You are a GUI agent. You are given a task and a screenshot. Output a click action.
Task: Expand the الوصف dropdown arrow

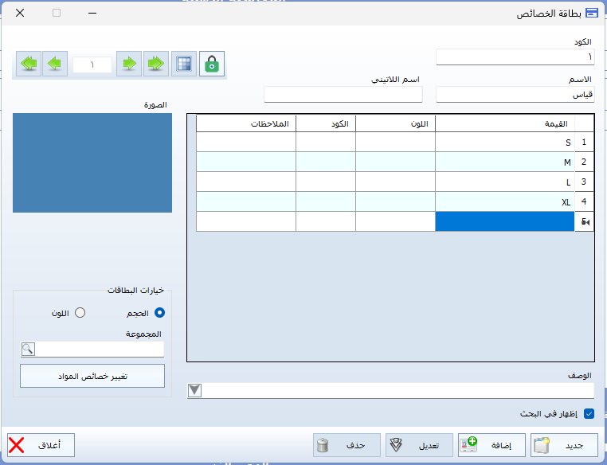point(194,390)
